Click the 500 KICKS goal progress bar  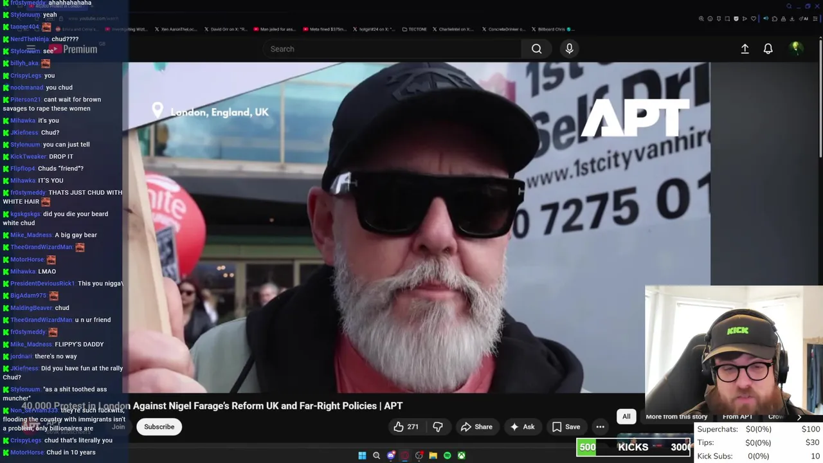point(633,447)
